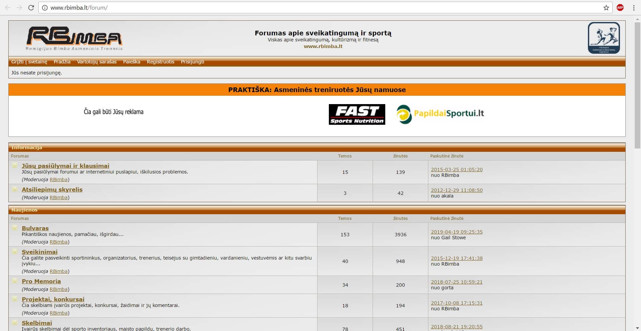Open the FAST Sports Nutrition banner
The width and height of the screenshot is (641, 331).
coord(357,114)
